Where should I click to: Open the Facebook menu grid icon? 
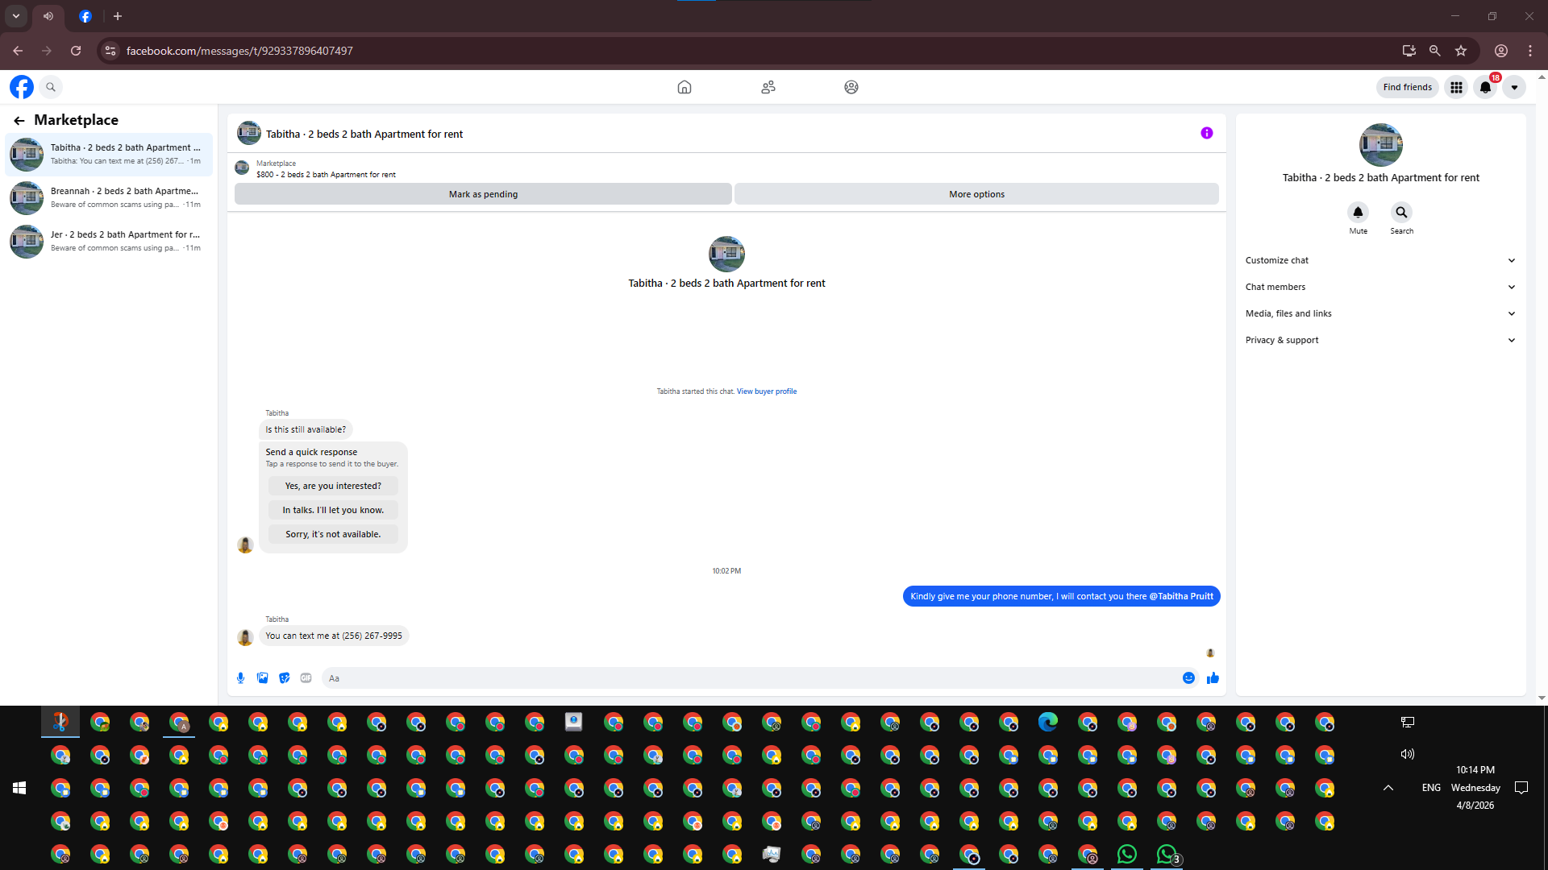pyautogui.click(x=1456, y=87)
